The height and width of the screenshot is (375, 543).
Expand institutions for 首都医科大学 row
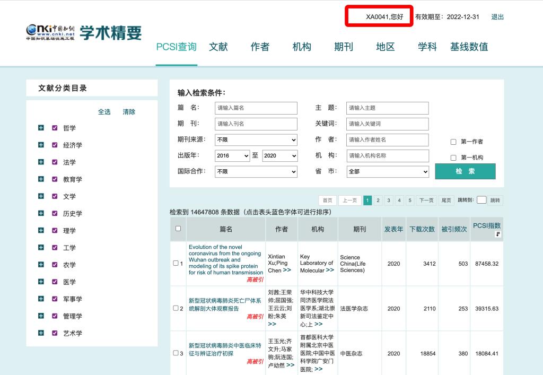319,369
